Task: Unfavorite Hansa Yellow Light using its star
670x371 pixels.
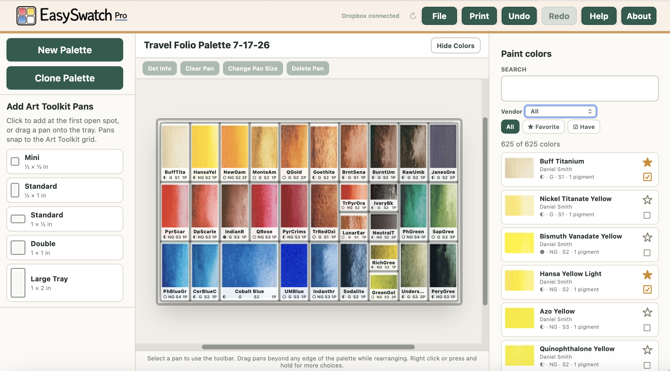Action: (x=647, y=275)
